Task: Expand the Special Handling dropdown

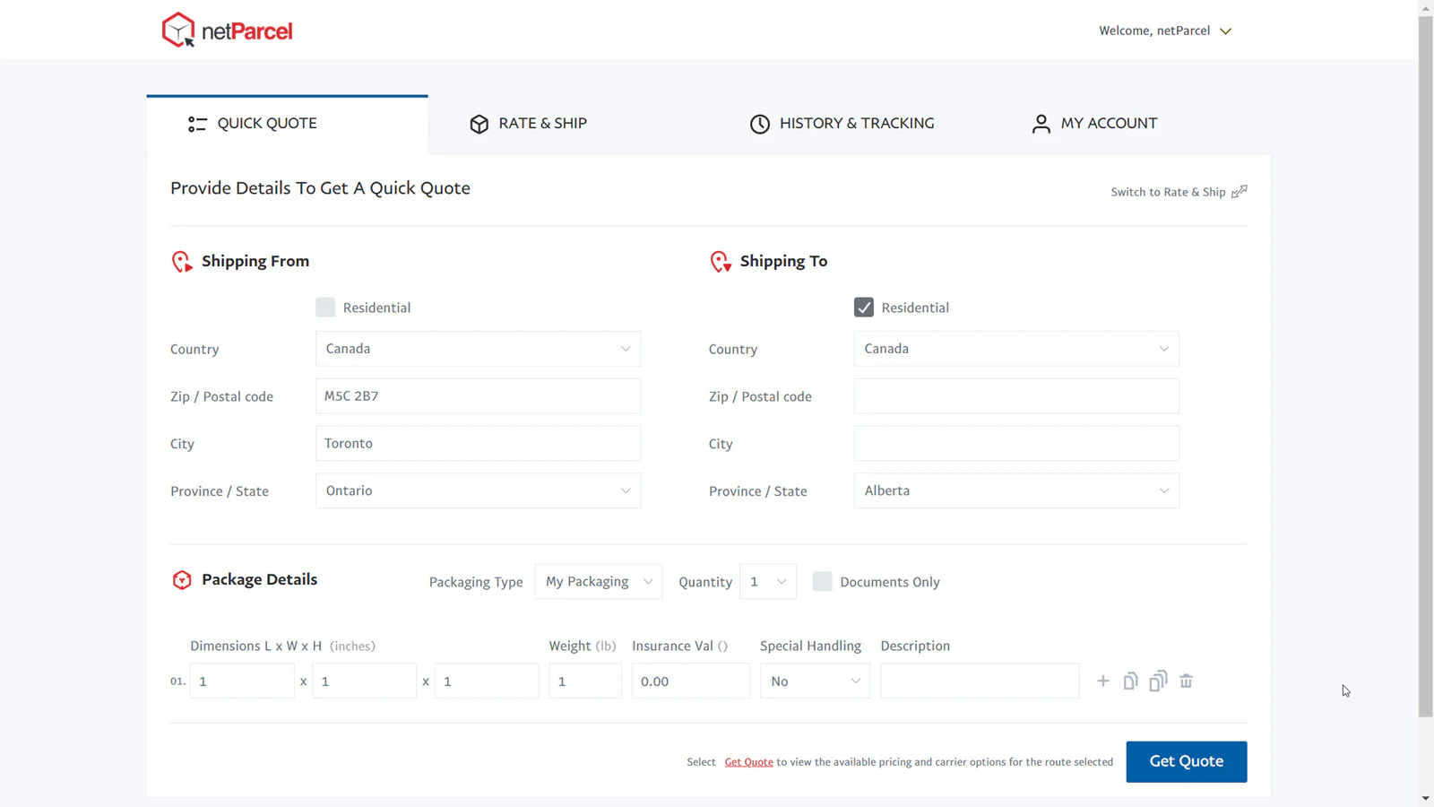Action: tap(814, 681)
